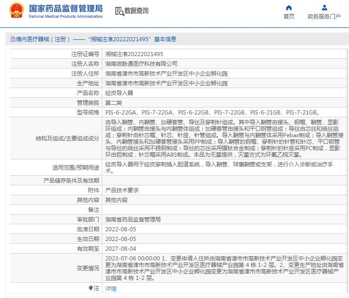Click the 变更情况 label

(x=88, y=268)
